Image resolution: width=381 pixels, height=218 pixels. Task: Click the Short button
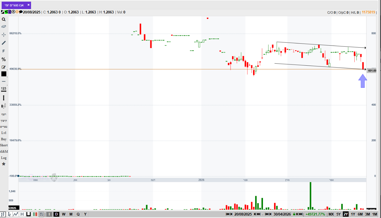pos(4,145)
